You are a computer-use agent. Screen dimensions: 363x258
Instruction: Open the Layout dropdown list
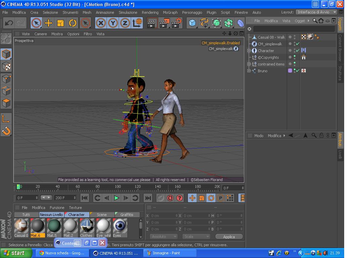[x=316, y=12]
